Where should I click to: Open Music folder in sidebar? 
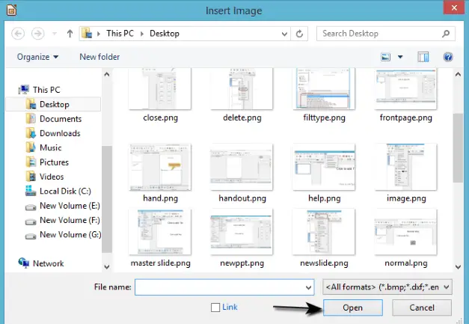coord(51,147)
